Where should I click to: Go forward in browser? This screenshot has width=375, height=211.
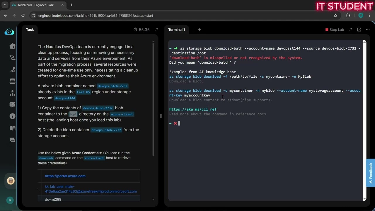14,16
